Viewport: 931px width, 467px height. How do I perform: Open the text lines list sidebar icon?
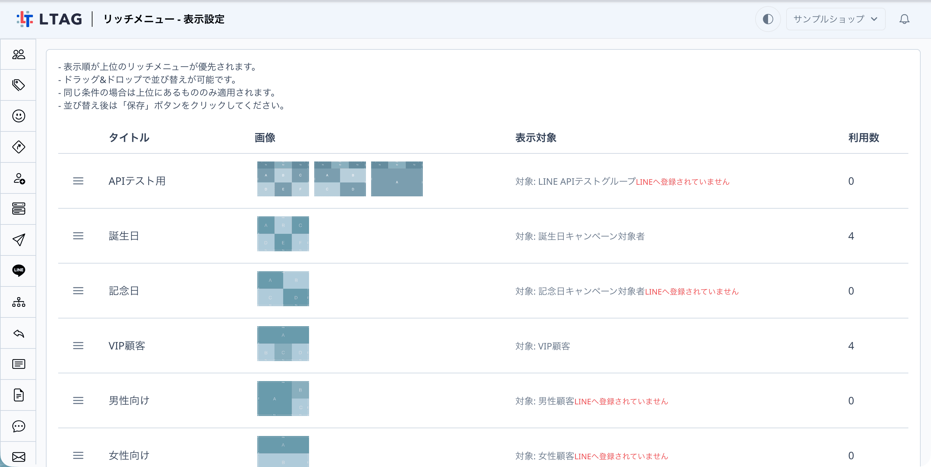18,364
